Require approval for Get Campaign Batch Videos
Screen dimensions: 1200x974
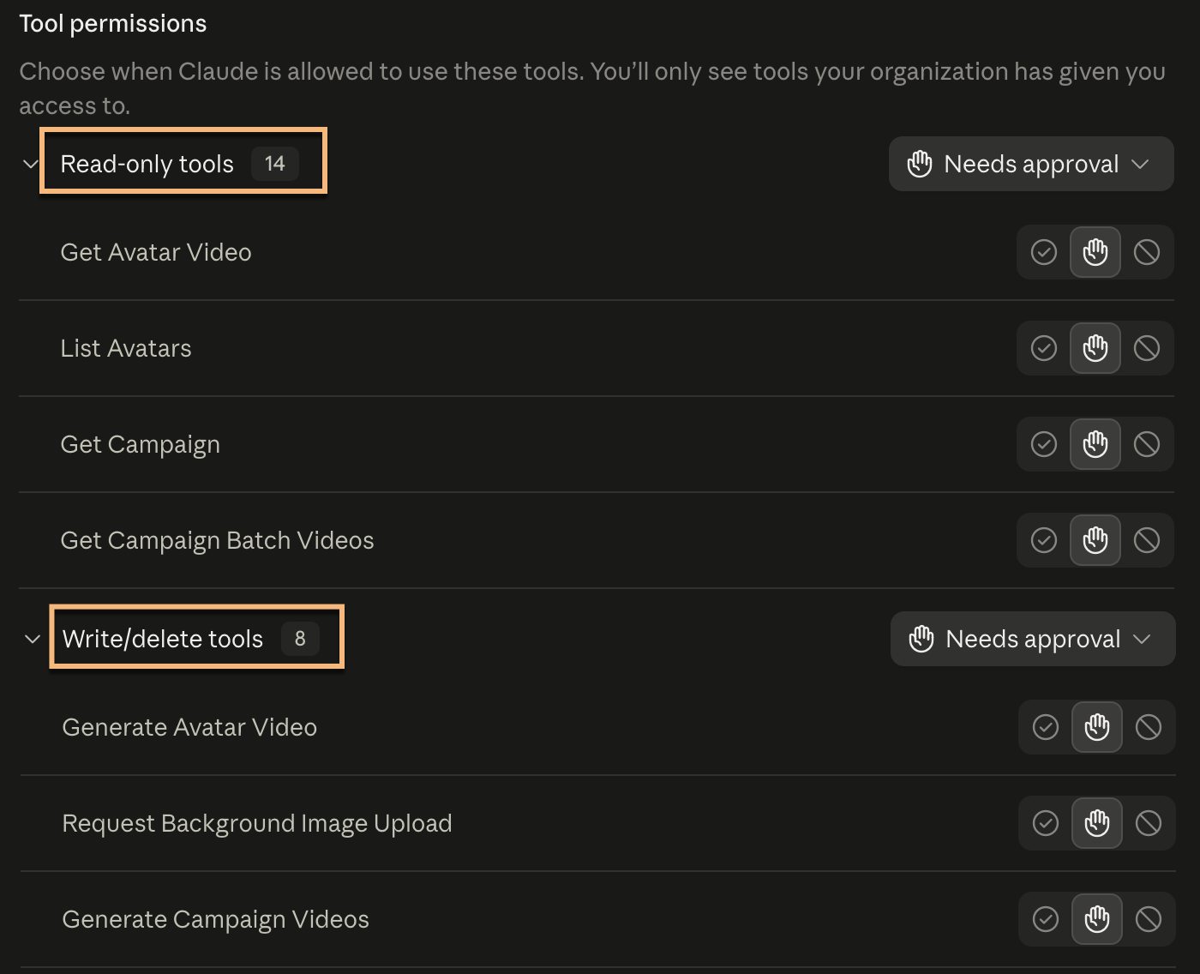[1095, 540]
